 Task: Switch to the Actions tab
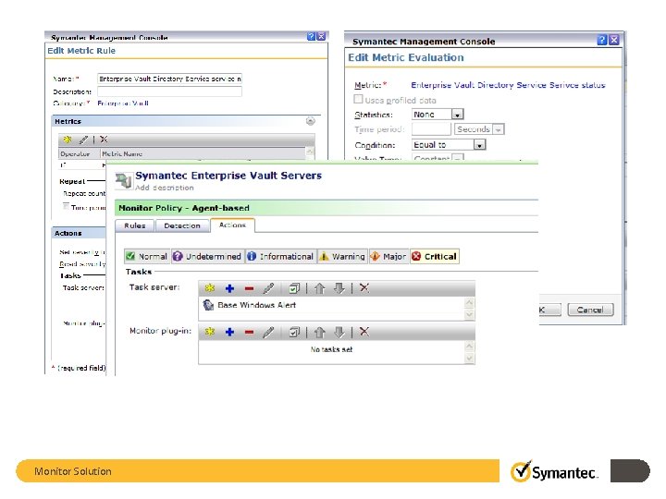(232, 225)
